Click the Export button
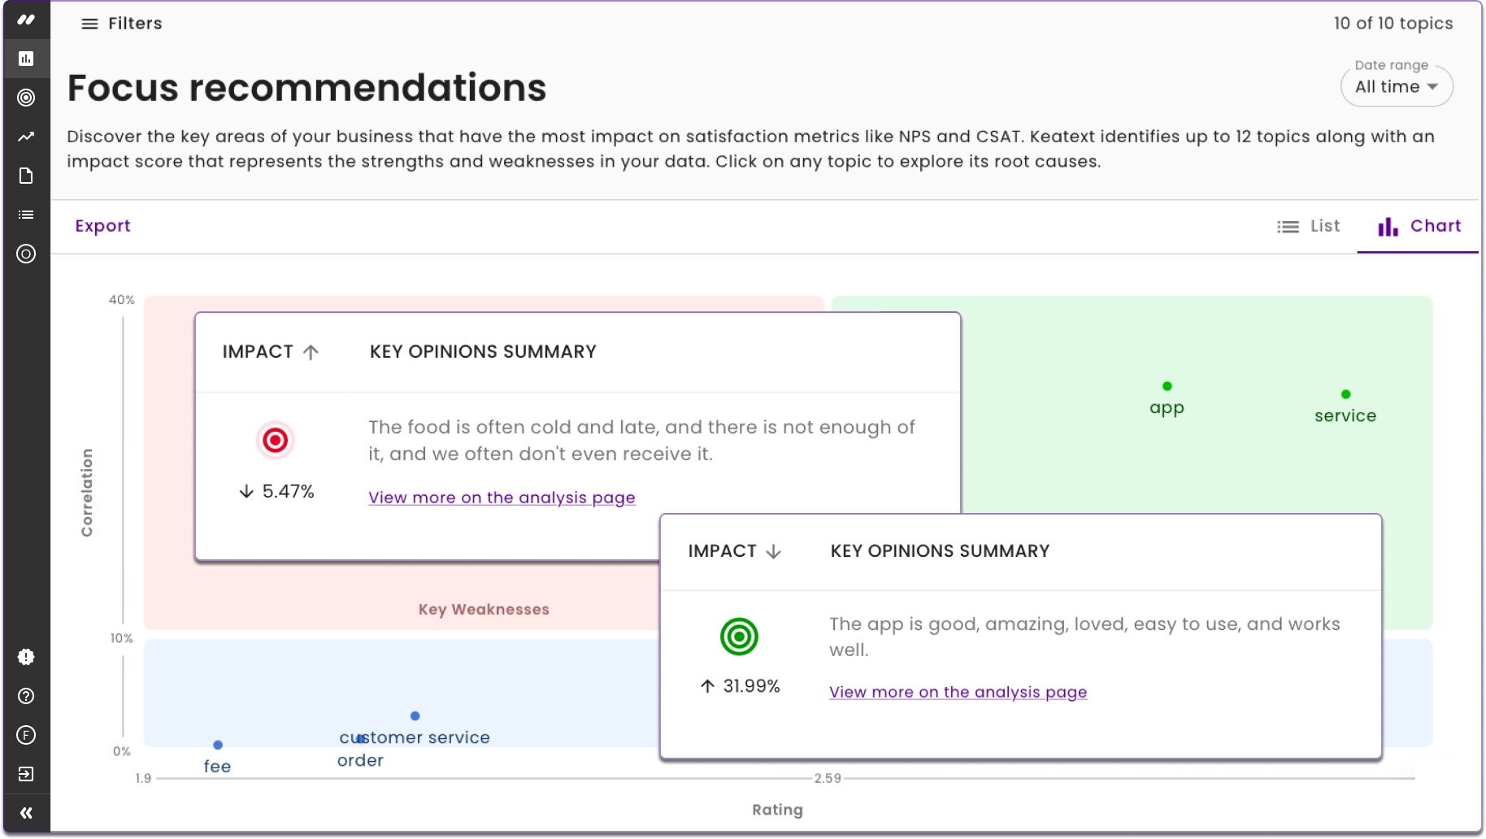 (102, 226)
